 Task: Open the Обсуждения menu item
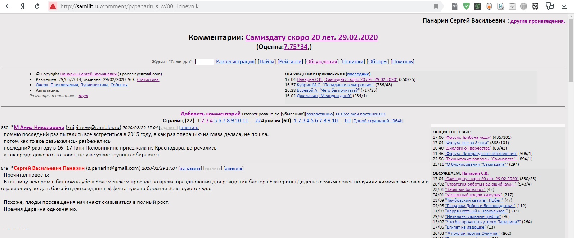coord(321,62)
